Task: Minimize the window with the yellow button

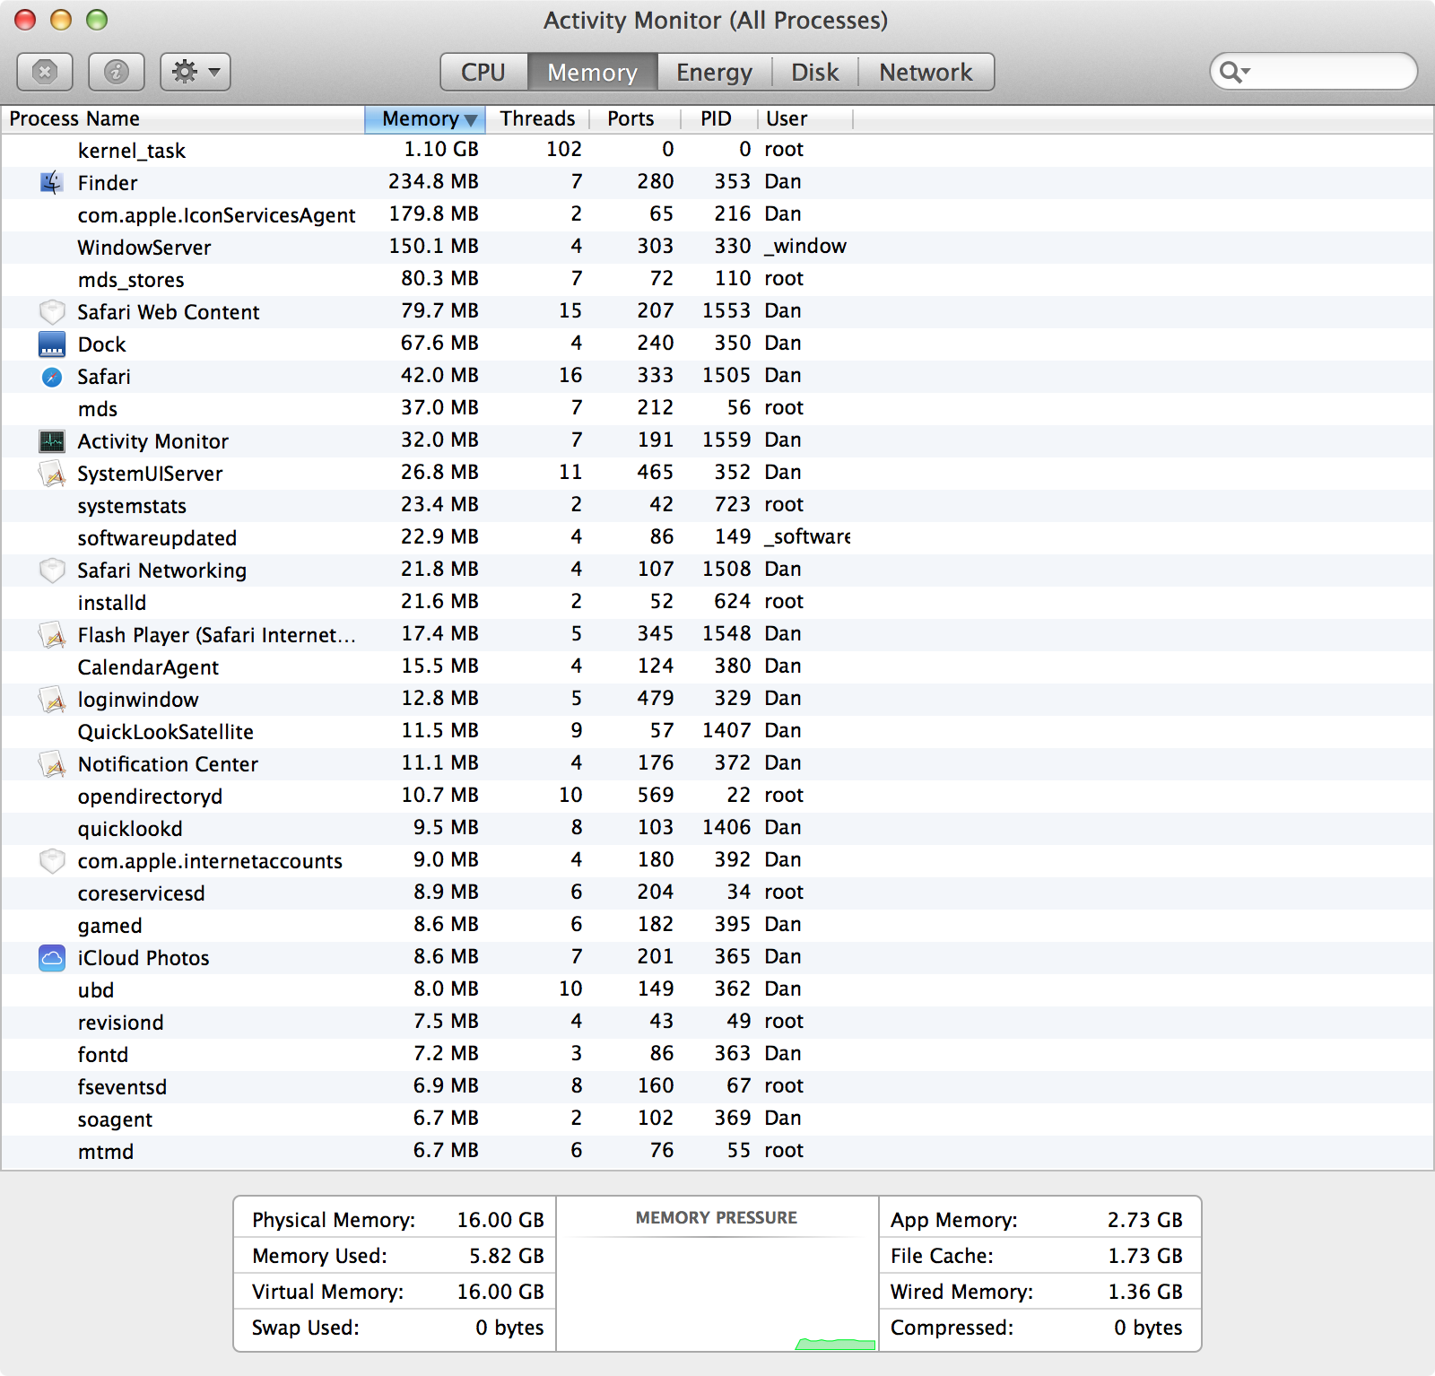Action: tap(61, 20)
